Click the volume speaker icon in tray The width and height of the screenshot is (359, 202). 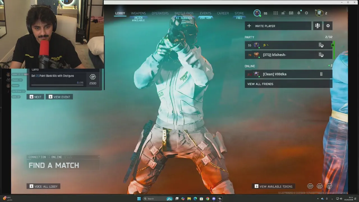pos(341,199)
